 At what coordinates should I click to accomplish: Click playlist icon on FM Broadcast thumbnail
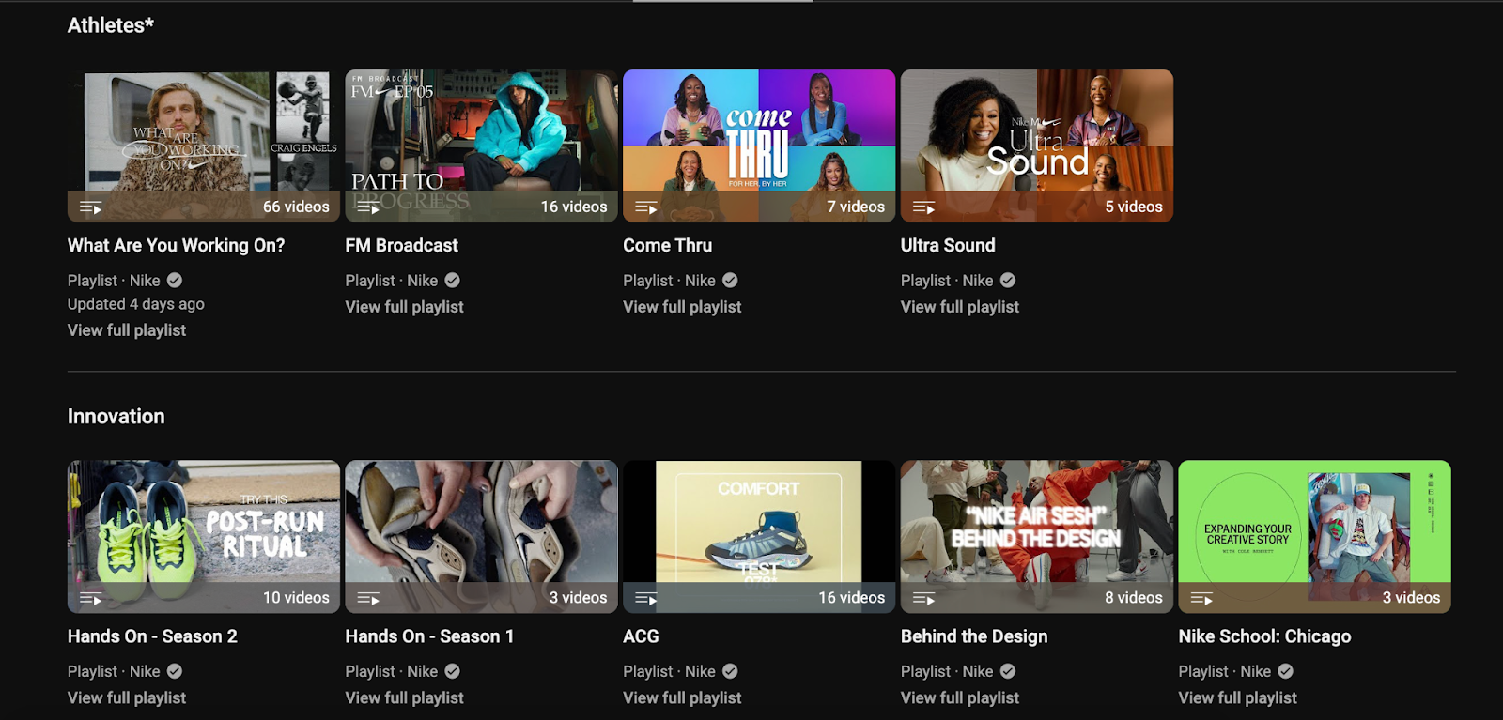click(368, 207)
